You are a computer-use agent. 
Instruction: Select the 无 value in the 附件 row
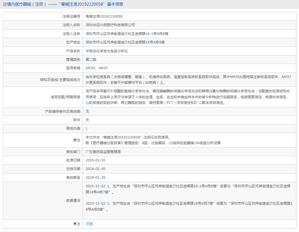[x=87, y=120]
